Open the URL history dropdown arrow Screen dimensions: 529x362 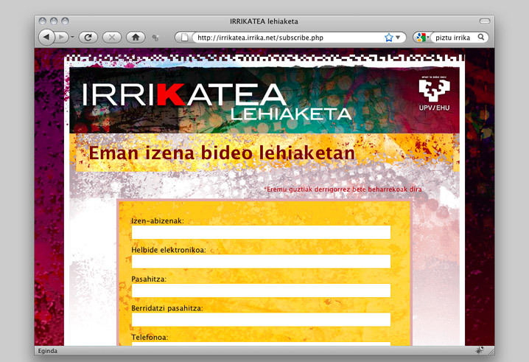tap(399, 37)
